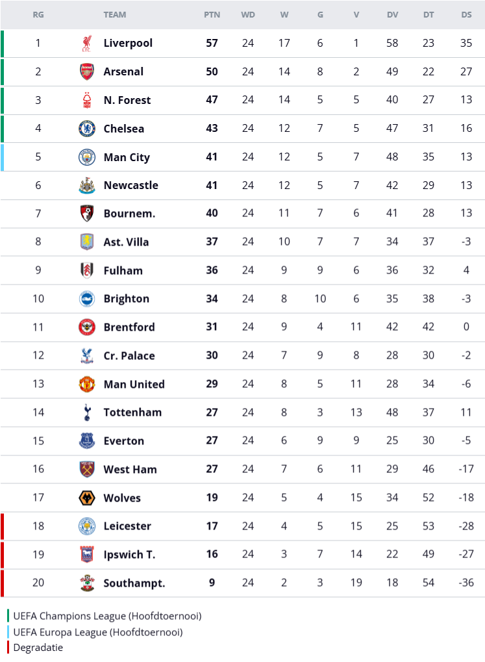The width and height of the screenshot is (485, 662).
Task: Click the Southampton club badge
Action: 86,583
